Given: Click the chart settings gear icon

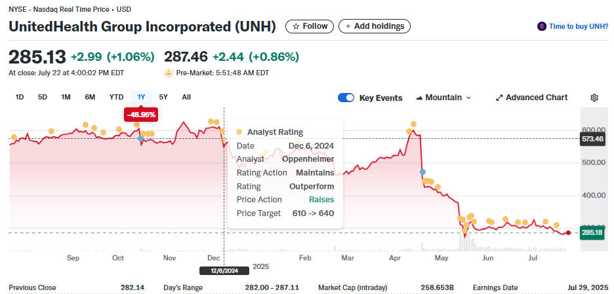Looking at the screenshot, I should [594, 98].
